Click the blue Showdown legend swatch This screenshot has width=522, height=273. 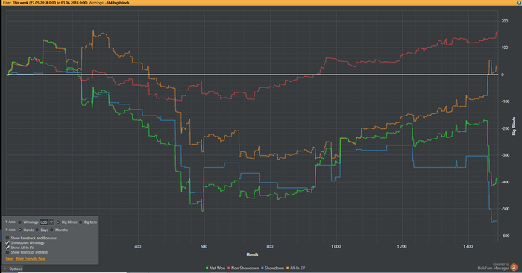click(262, 268)
